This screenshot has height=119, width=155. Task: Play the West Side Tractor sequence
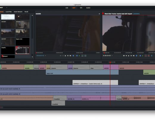click(x=129, y=56)
